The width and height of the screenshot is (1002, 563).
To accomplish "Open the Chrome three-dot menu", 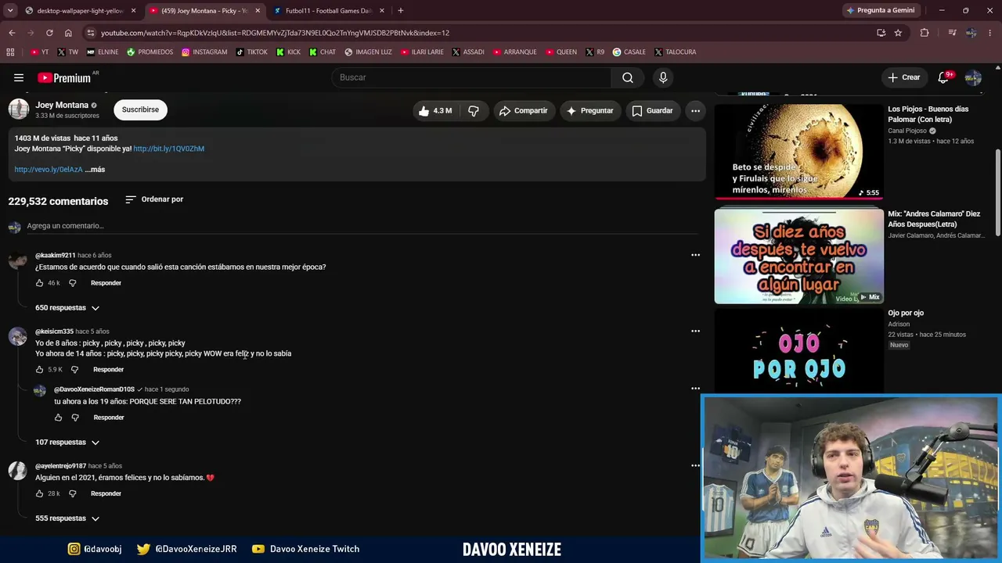I will (990, 33).
